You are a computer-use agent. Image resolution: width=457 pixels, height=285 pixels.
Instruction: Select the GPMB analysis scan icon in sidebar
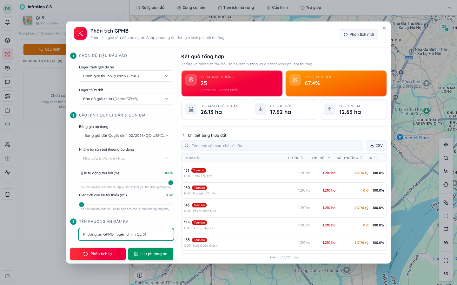pos(8,54)
